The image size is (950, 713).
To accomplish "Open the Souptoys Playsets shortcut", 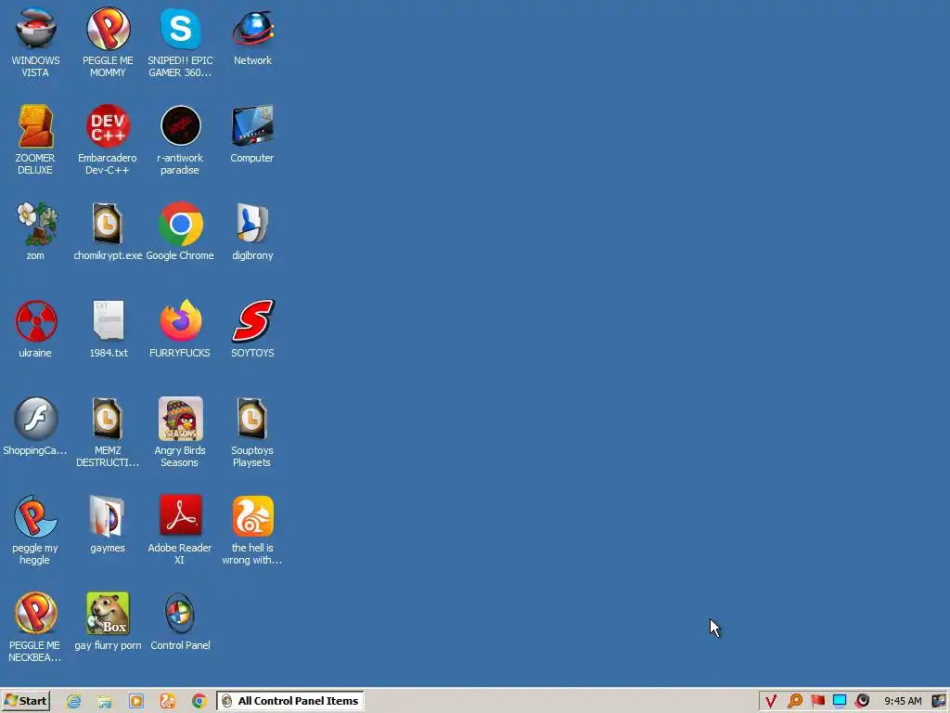I will click(x=252, y=433).
